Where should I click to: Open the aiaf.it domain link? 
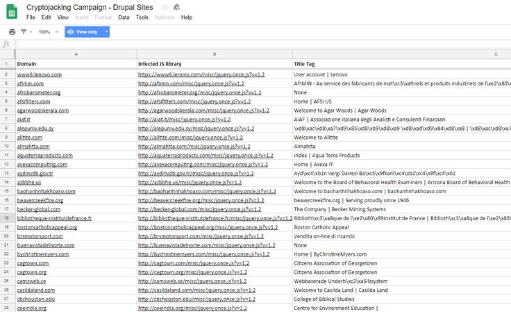tap(24, 120)
